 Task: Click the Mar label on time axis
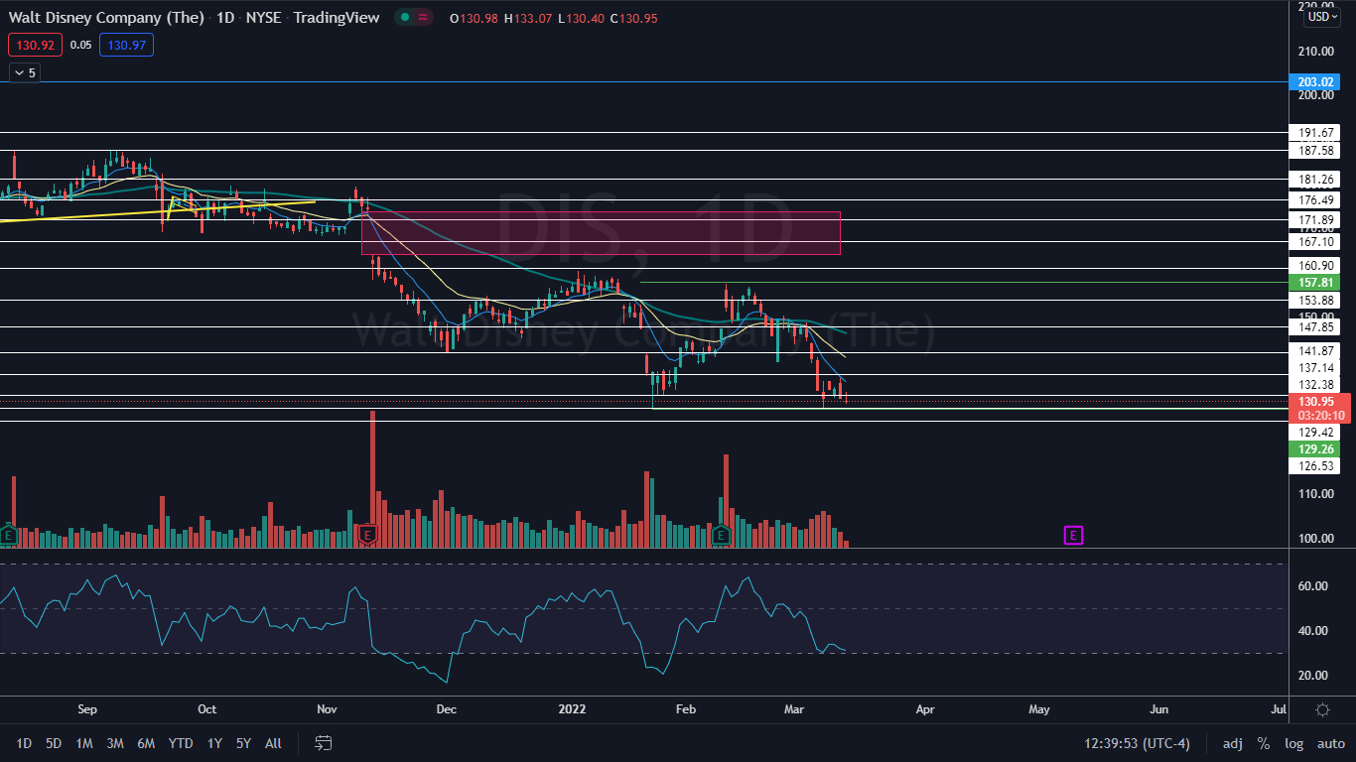click(794, 709)
